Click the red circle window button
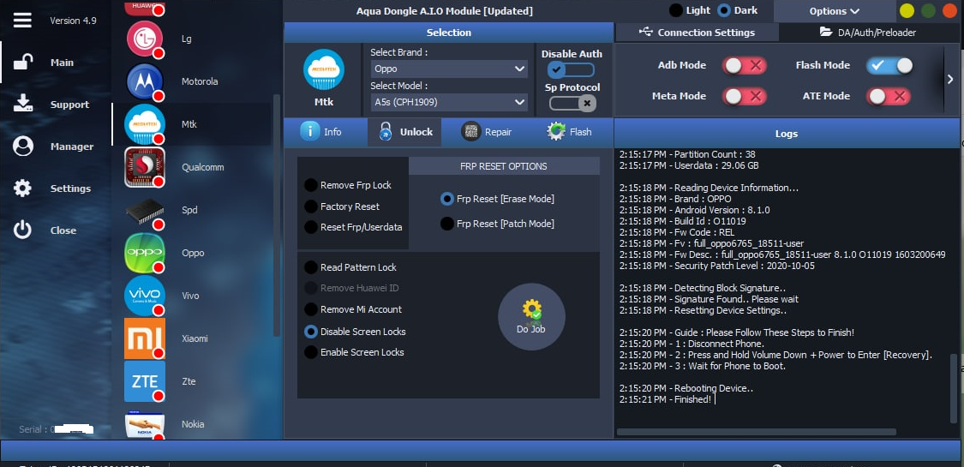Viewport: 964px width, 467px height. click(949, 10)
